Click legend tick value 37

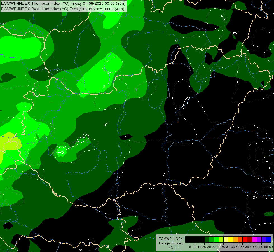(x=242, y=247)
